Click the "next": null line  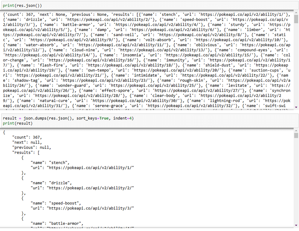click(x=27, y=143)
